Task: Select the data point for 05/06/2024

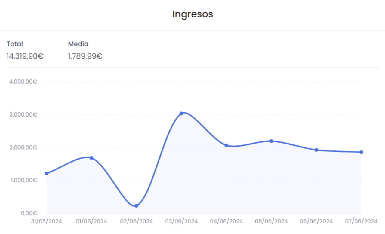Action: point(271,141)
